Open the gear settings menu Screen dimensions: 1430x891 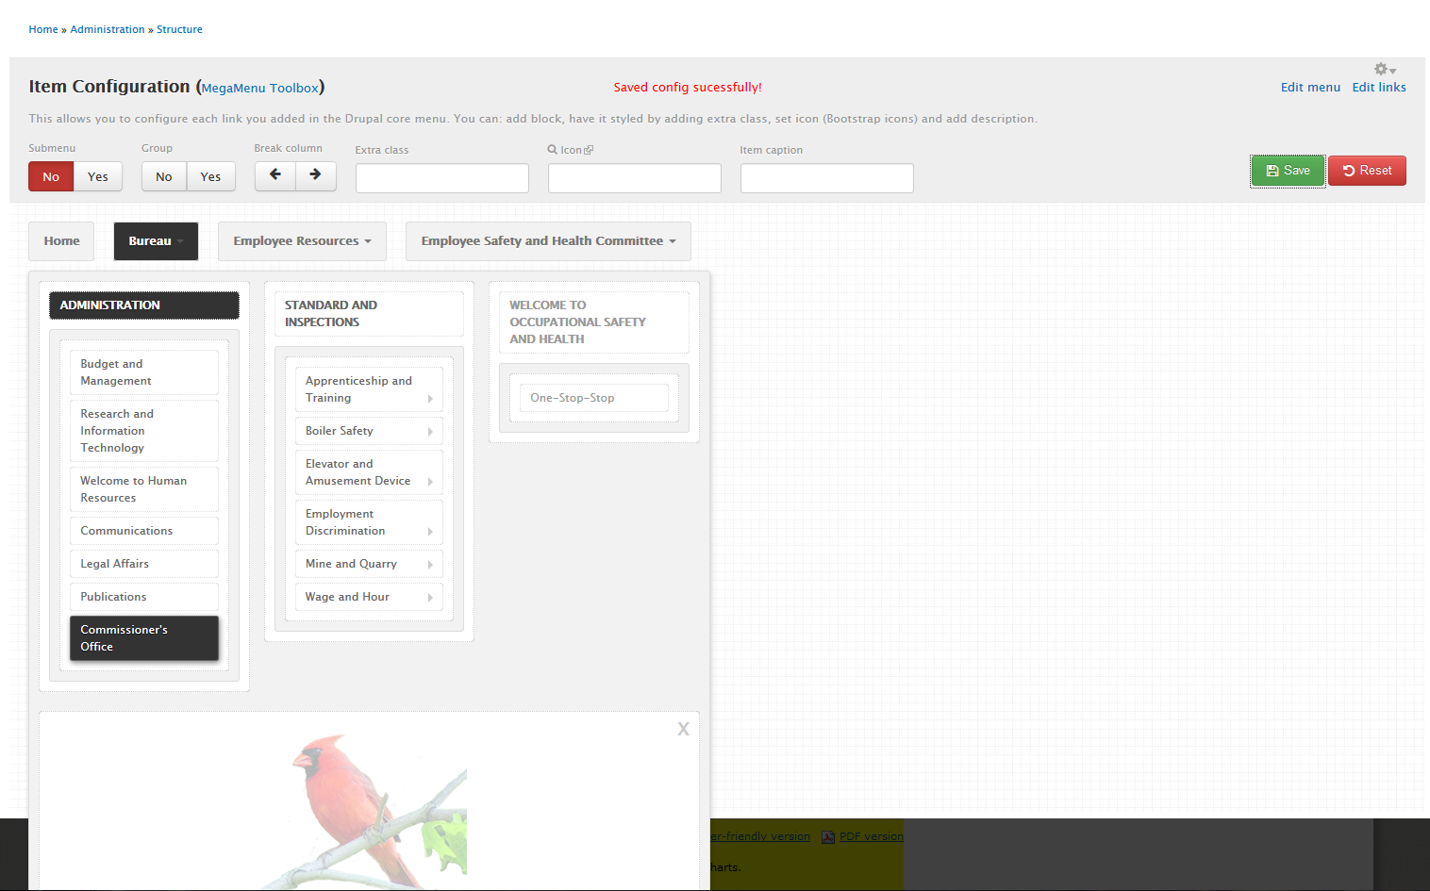click(x=1381, y=68)
